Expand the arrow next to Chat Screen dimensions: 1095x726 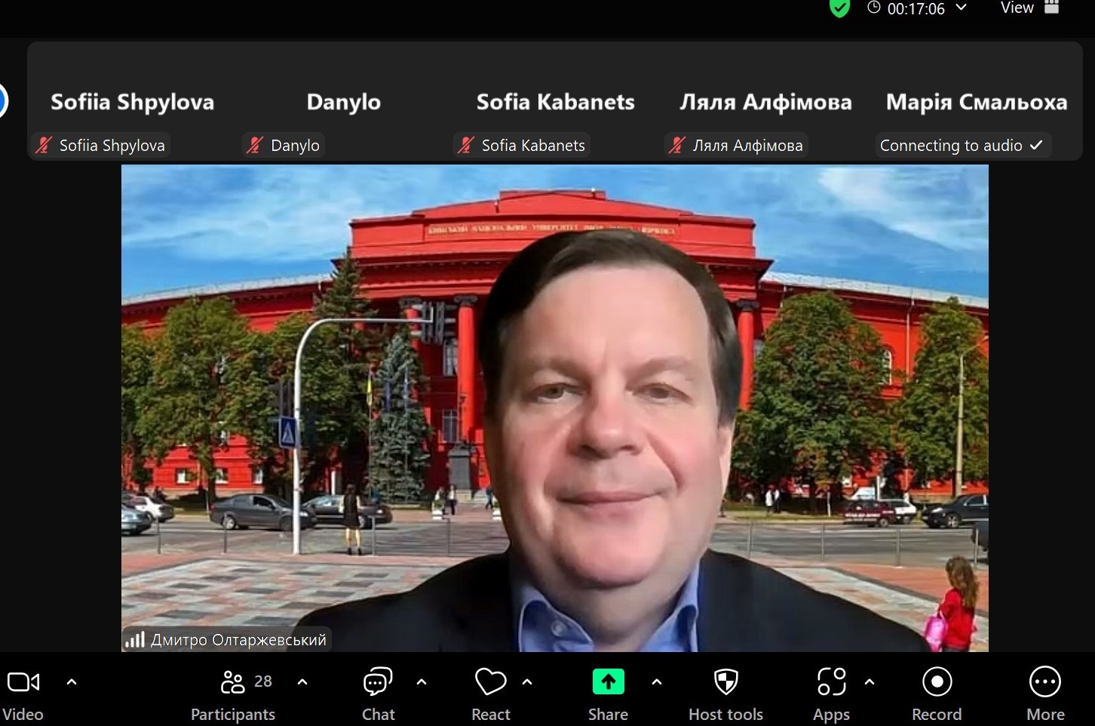(x=422, y=681)
